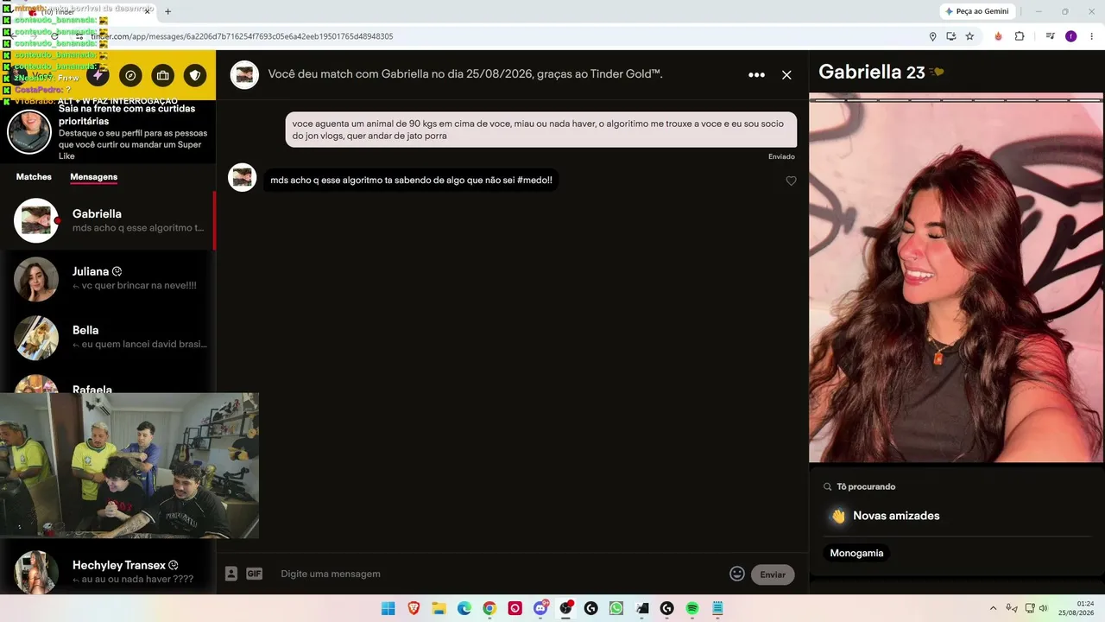Image resolution: width=1105 pixels, height=622 pixels.
Task: Click the address bar URL
Action: pos(242,36)
